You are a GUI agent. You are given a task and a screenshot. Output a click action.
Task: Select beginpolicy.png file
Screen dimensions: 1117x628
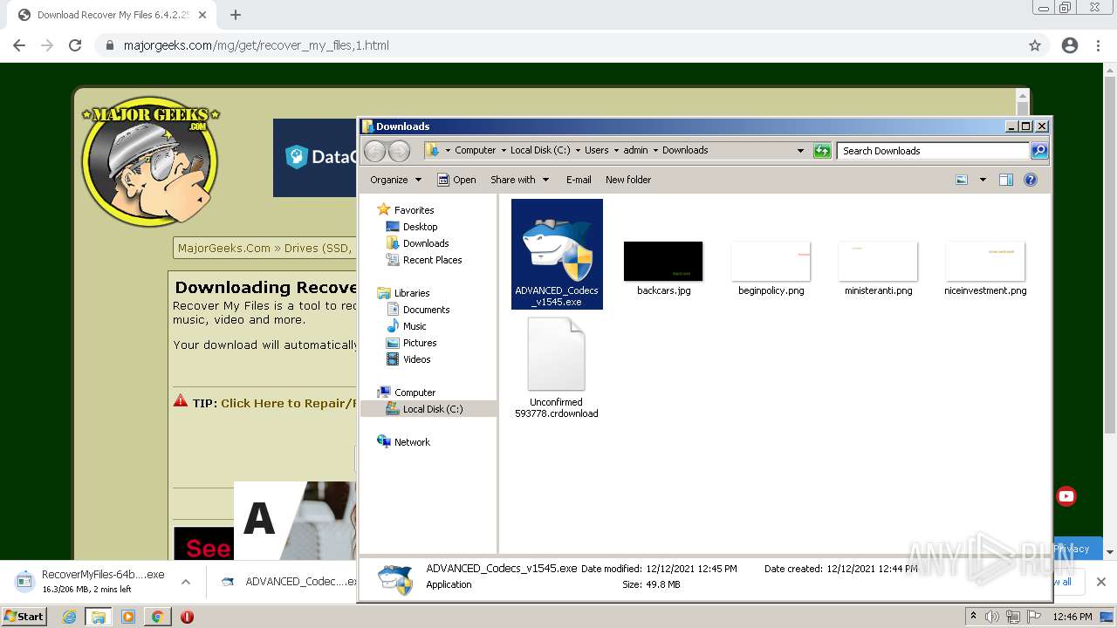pos(771,269)
